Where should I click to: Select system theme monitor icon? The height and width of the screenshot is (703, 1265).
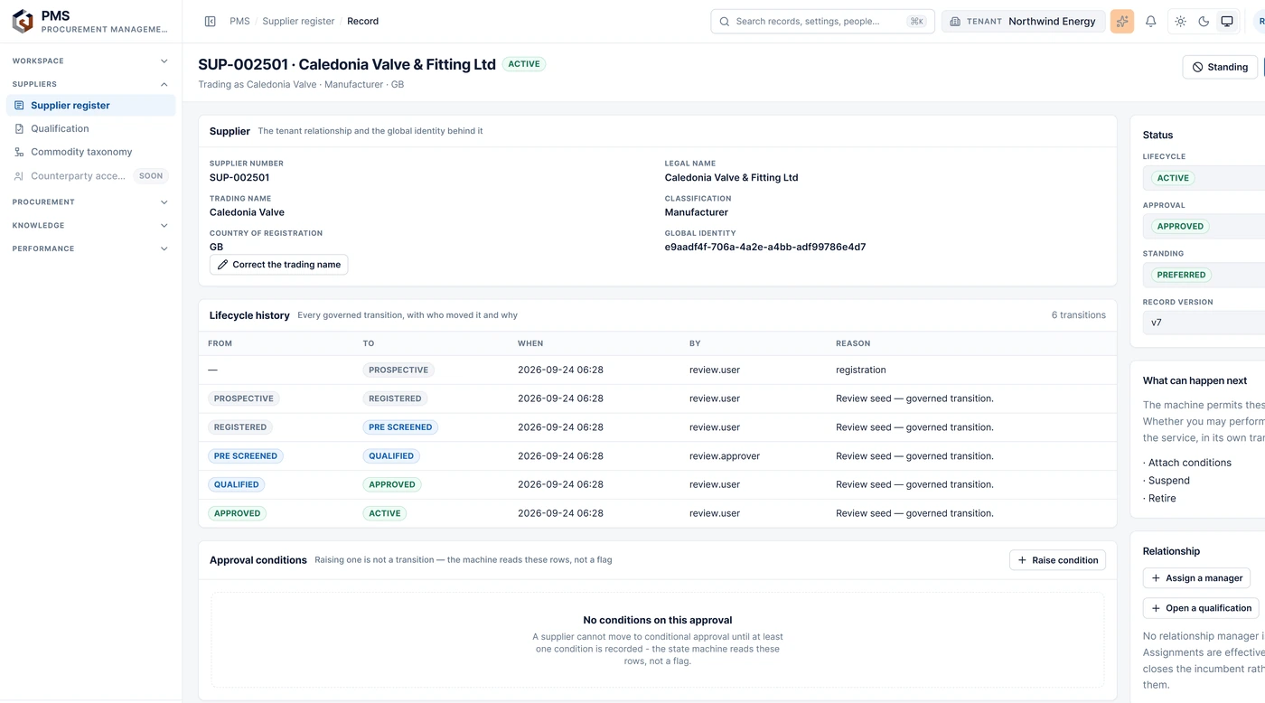tap(1226, 21)
